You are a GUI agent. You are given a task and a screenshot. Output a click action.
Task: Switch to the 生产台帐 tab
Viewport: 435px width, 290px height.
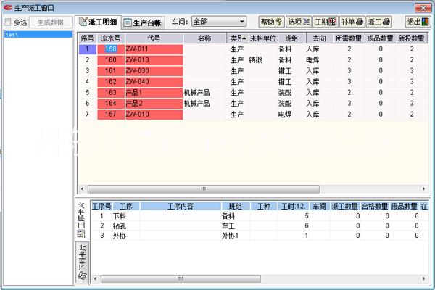click(143, 23)
